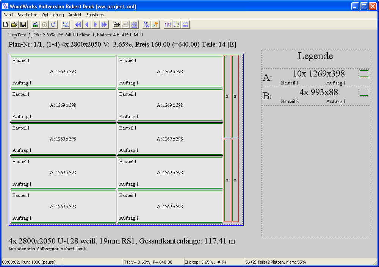Open the WoodWorks WW info icon
The image size is (379, 267).
point(146,24)
